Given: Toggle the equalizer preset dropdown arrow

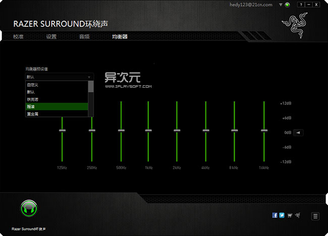Looking at the screenshot, I should click(89, 77).
